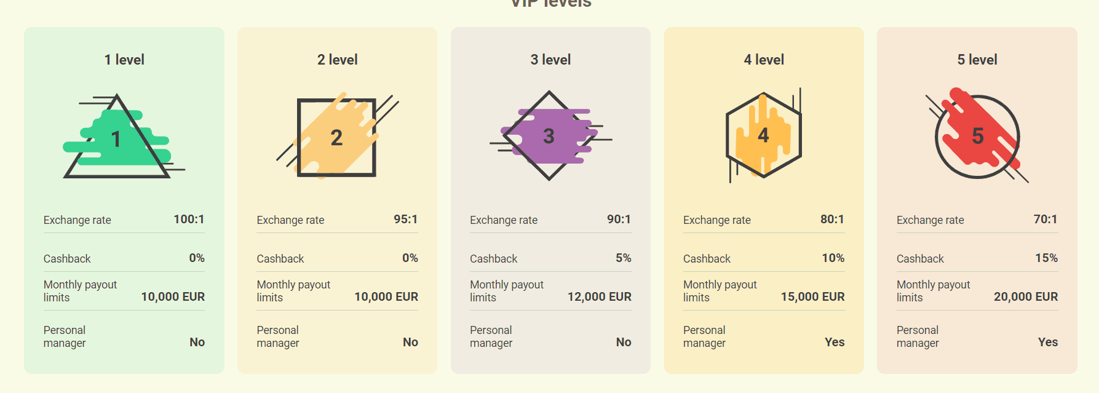Click the 95:1 exchange rate value
This screenshot has width=1099, height=393.
[x=405, y=220]
